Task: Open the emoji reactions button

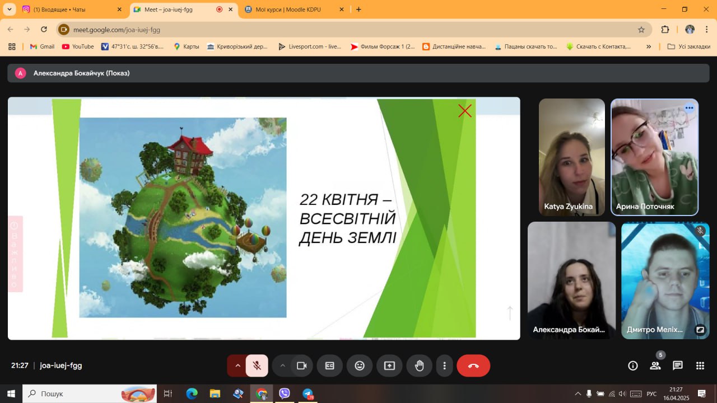Action: [360, 365]
